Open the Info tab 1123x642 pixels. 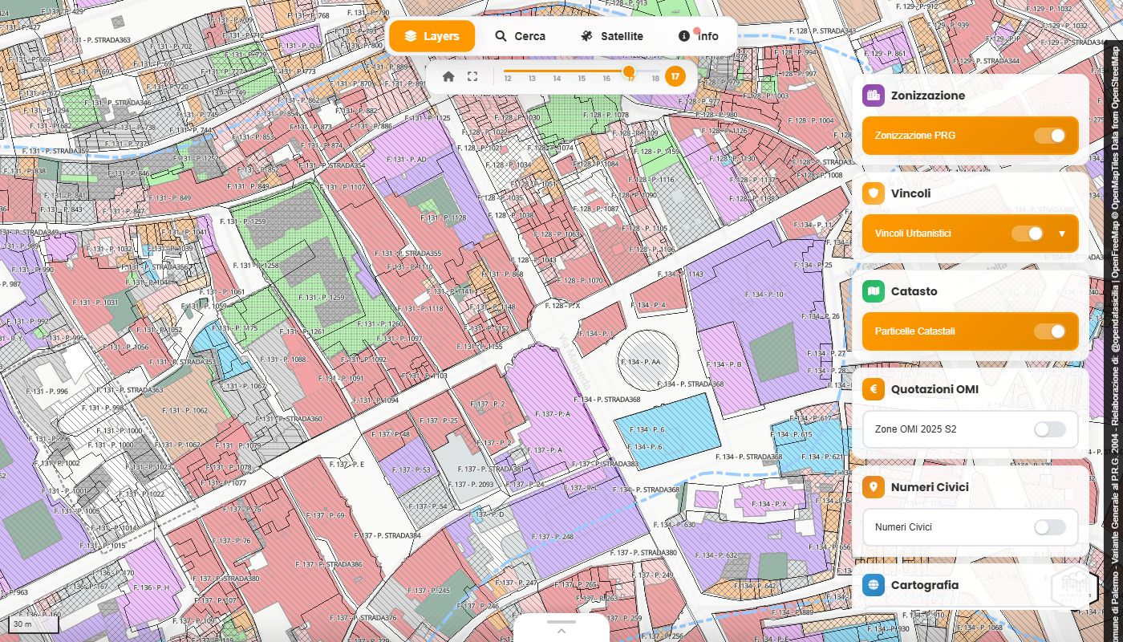pyautogui.click(x=698, y=36)
